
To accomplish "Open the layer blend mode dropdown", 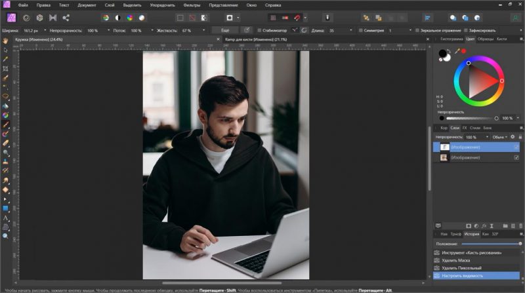I will click(x=500, y=137).
